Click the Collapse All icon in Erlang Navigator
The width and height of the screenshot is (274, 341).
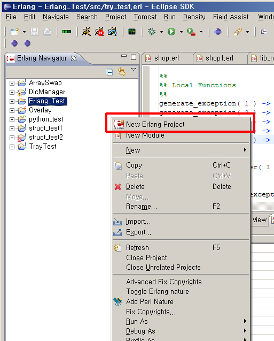pyautogui.click(x=109, y=72)
